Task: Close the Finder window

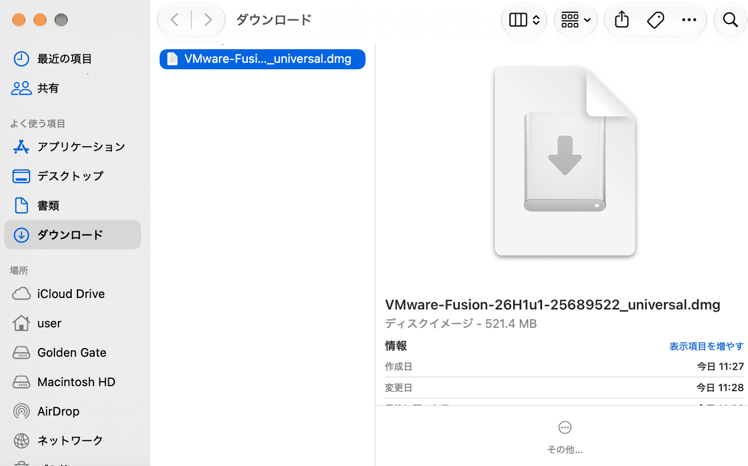Action: [x=19, y=20]
